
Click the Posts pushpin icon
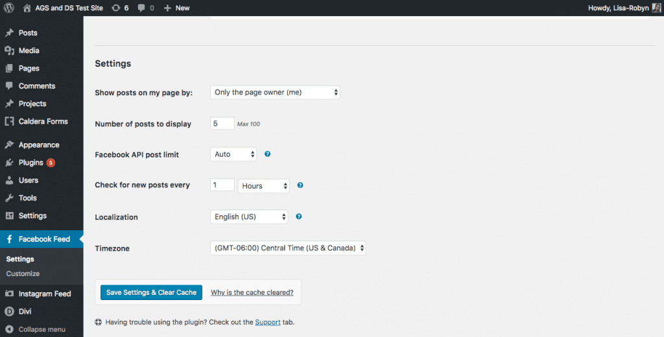(x=9, y=32)
